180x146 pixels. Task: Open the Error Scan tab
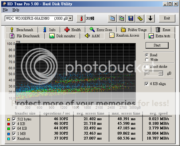(x=101, y=30)
